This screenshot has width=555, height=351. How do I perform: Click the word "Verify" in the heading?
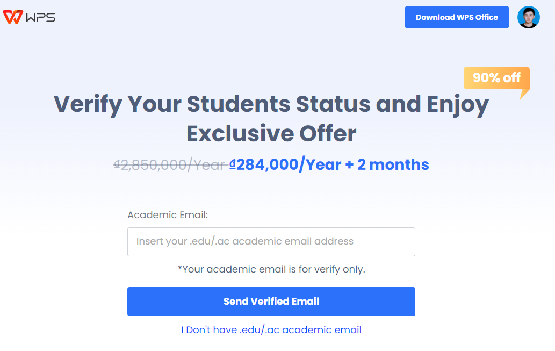tap(88, 104)
